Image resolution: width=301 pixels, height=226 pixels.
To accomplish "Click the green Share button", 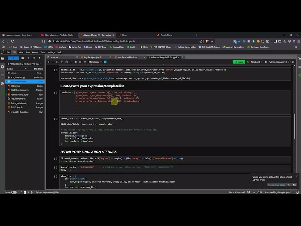I will pyautogui.click(x=238, y=62).
